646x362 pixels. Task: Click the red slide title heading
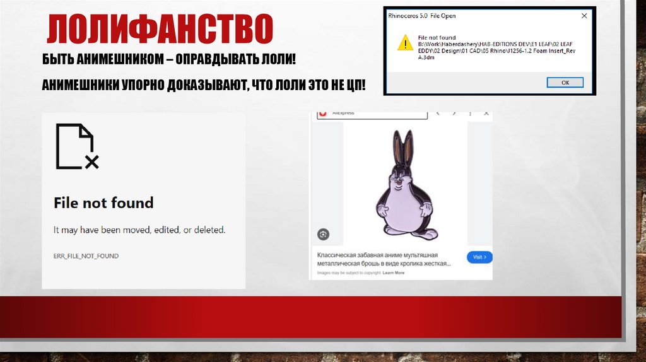160,29
